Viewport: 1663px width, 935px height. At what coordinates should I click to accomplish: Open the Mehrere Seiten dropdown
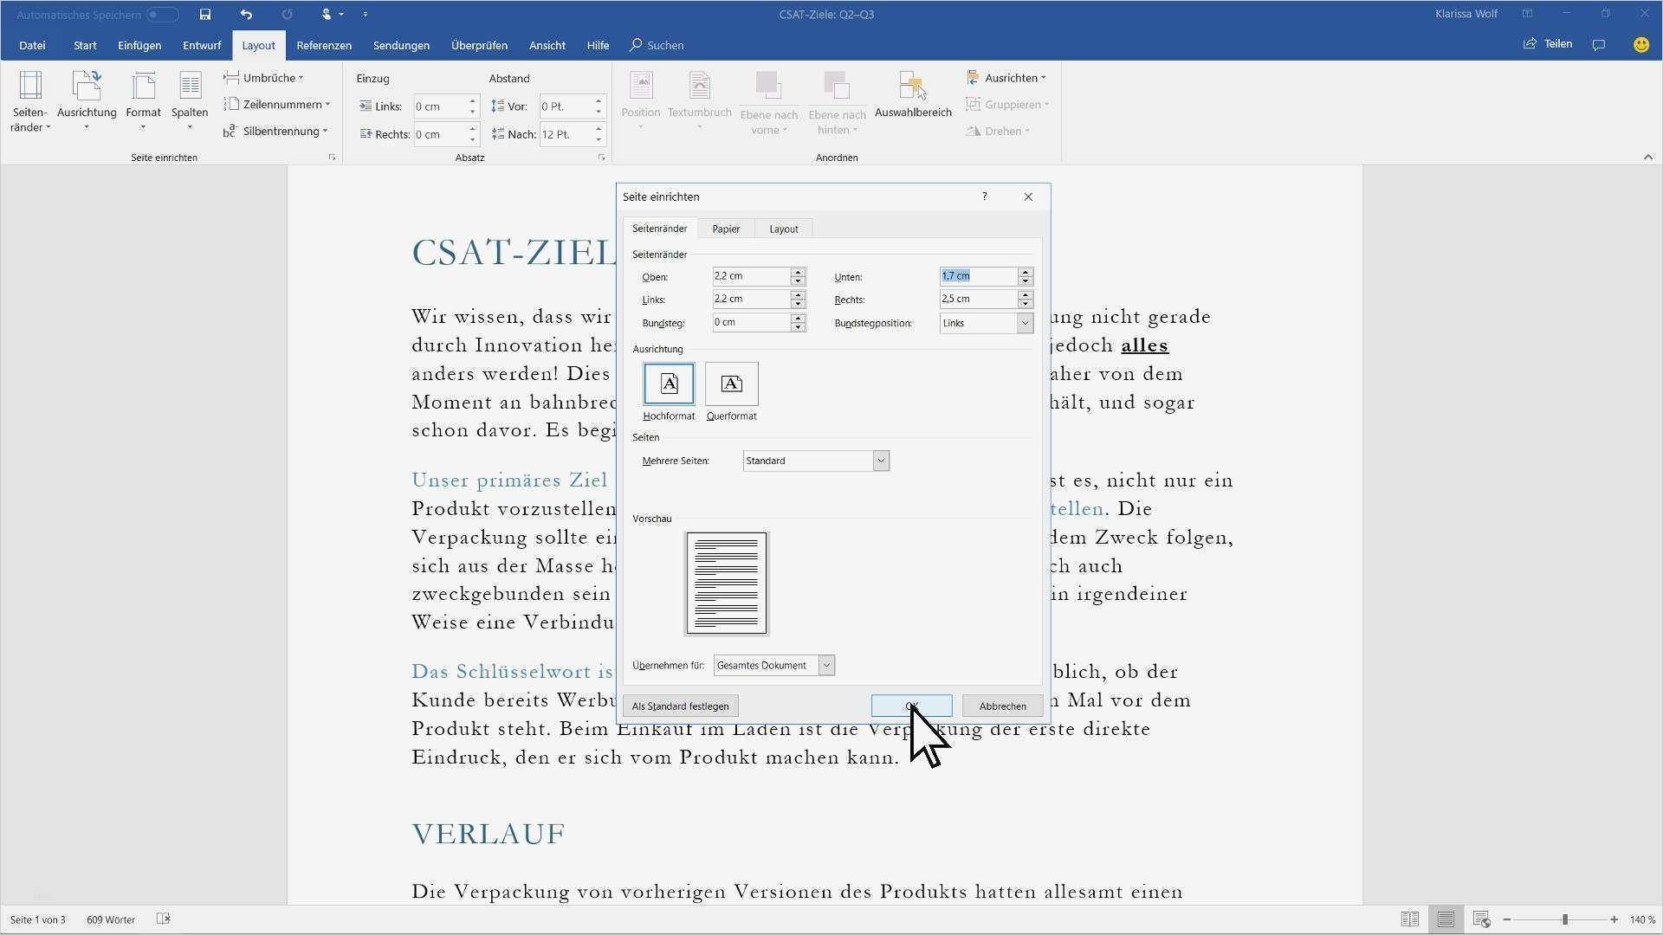click(x=881, y=461)
